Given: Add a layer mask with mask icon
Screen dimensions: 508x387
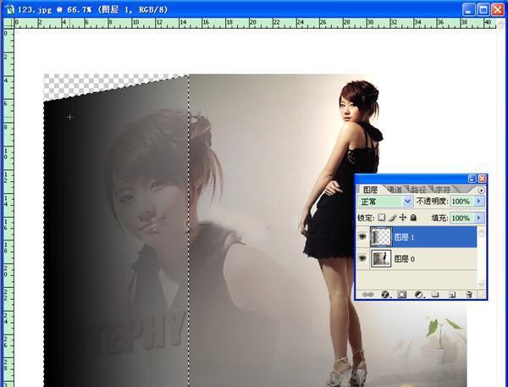Looking at the screenshot, I should pos(401,295).
